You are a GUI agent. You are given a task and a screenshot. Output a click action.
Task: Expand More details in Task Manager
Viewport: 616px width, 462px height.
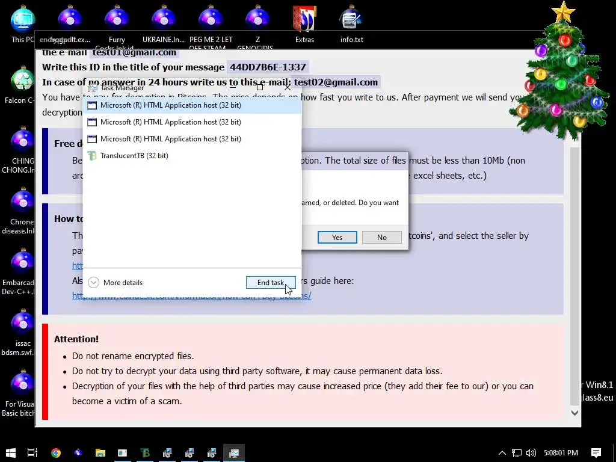115,283
